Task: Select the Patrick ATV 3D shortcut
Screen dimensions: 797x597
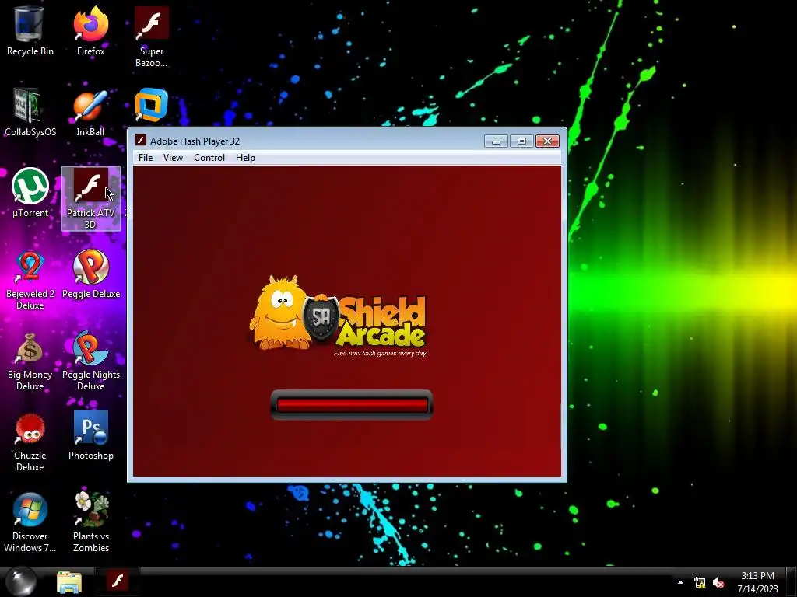Action: pyautogui.click(x=90, y=198)
